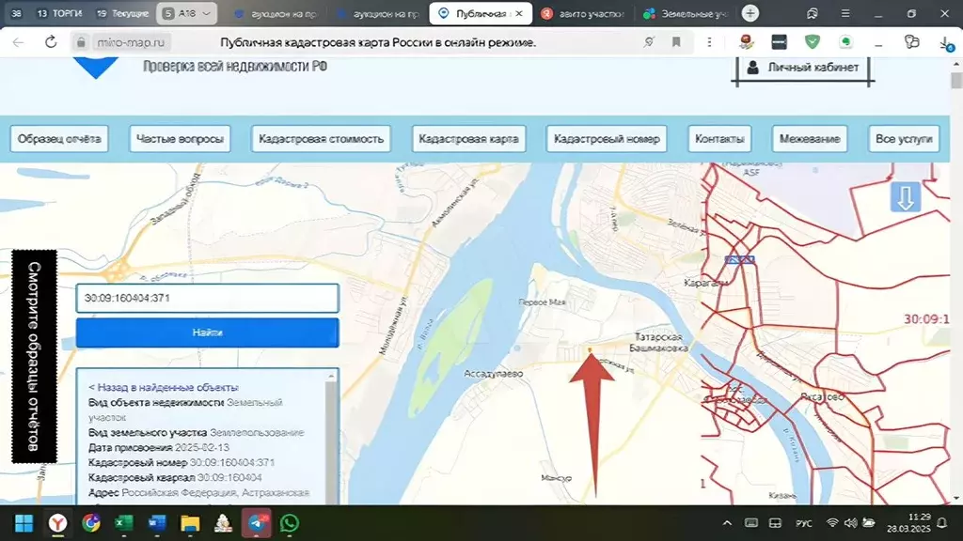
Task: Click the Кадастровый номер button
Action: click(607, 139)
